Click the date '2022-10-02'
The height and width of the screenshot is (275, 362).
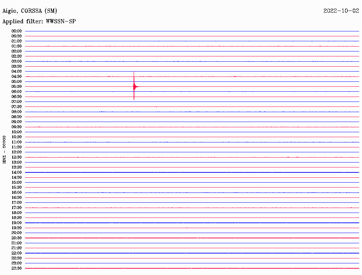(341, 11)
